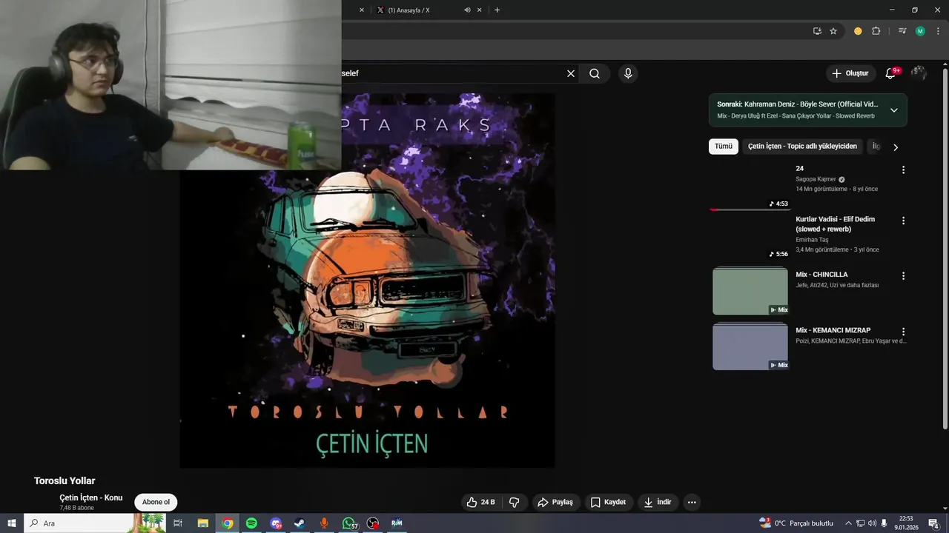Open more actions ellipsis below the video

click(x=692, y=502)
